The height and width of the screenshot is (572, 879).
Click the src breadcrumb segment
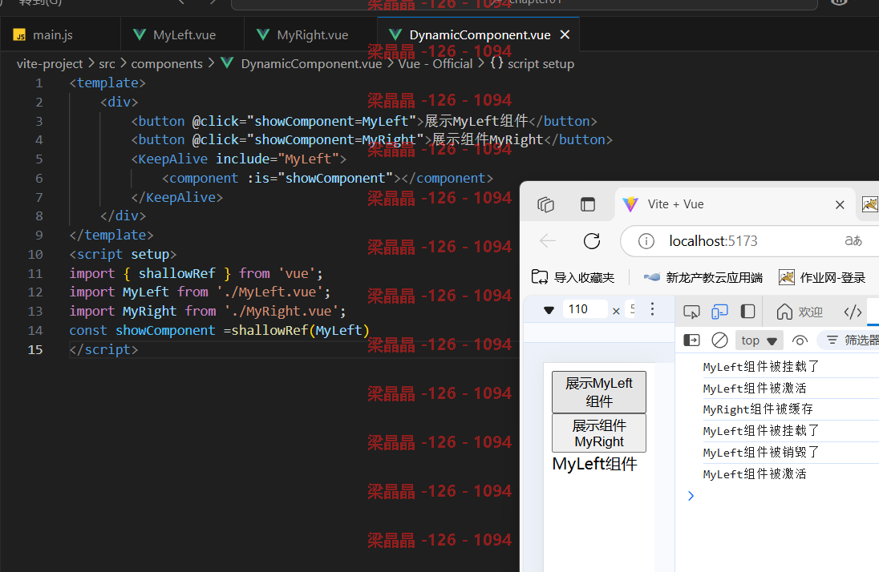[x=107, y=64]
